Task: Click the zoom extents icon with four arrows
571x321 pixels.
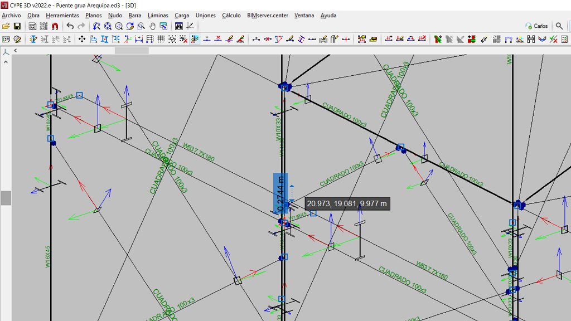Action: point(108,26)
